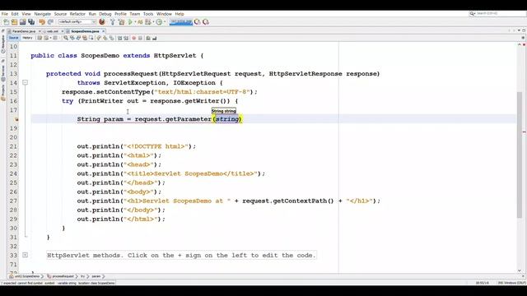Click the red Start Macro Recording icon
This screenshot has width=527, height=296.
click(133, 38)
